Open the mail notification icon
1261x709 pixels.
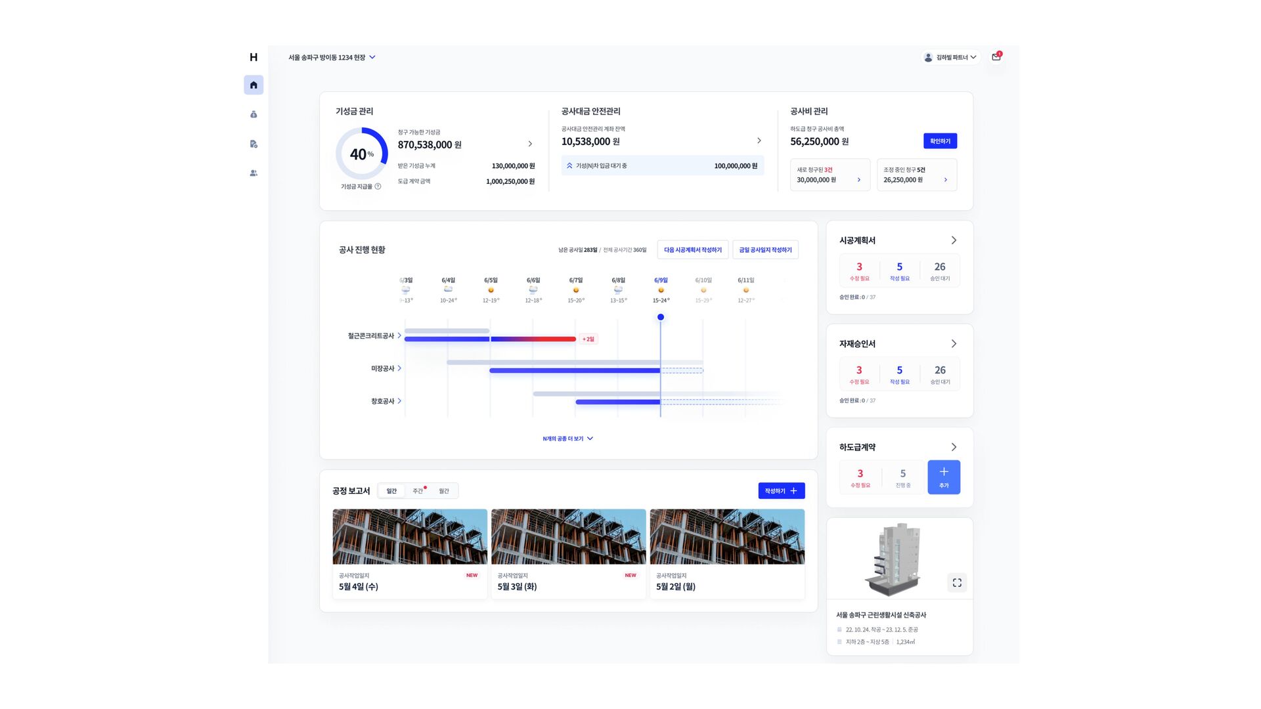pyautogui.click(x=996, y=57)
